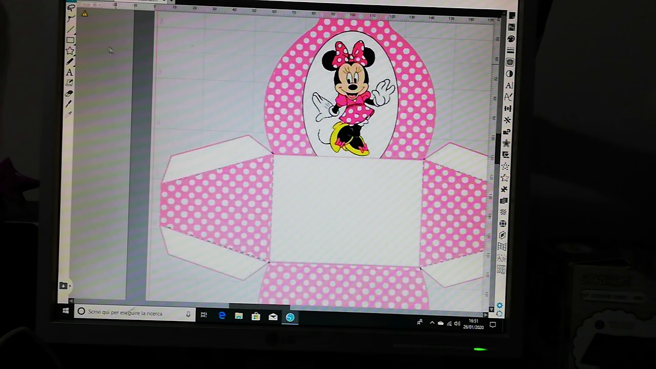Open Microsoft Edge from the taskbar

[222, 316]
